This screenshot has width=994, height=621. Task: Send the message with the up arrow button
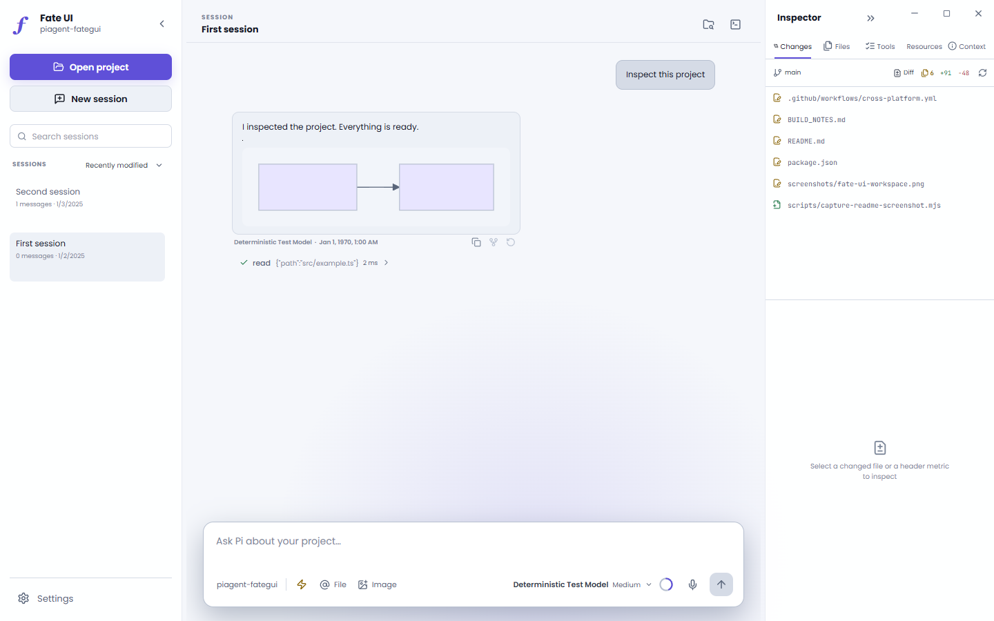click(x=721, y=584)
